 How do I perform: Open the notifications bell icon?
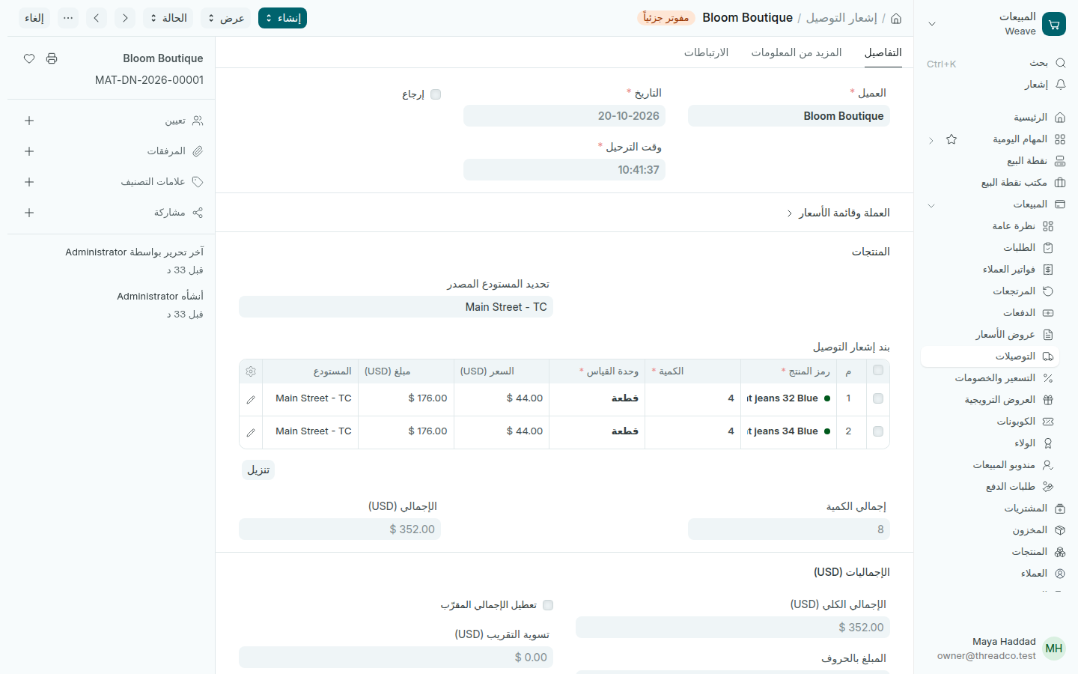pyautogui.click(x=1060, y=85)
